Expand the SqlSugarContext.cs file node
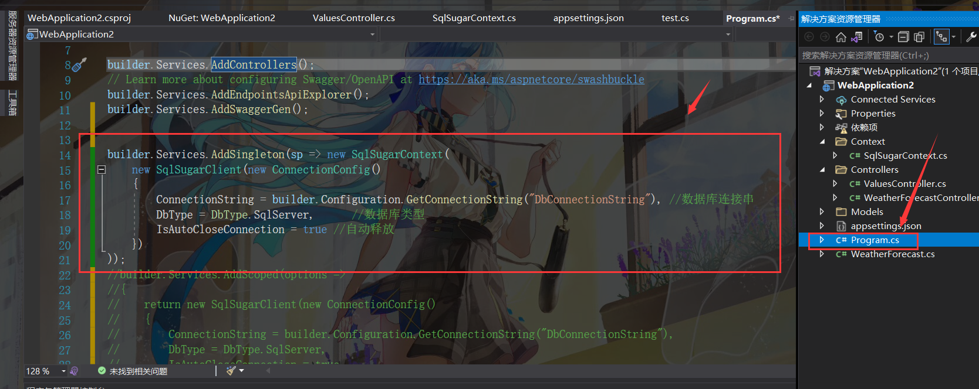 pyautogui.click(x=835, y=155)
